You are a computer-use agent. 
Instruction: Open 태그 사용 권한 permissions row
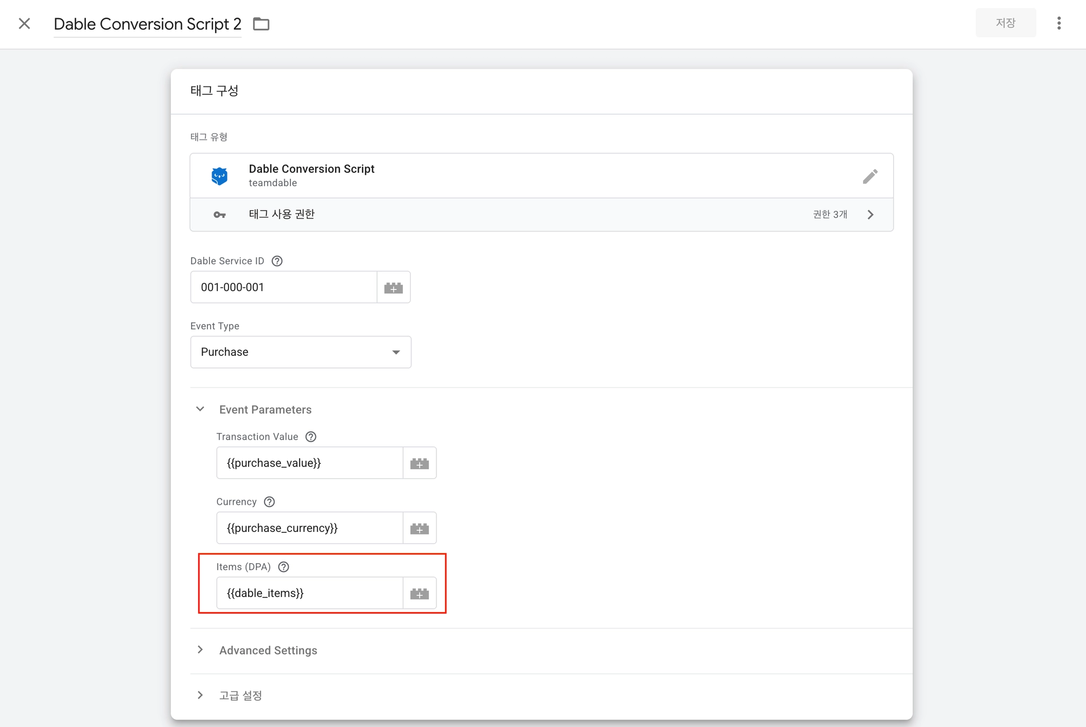click(541, 215)
